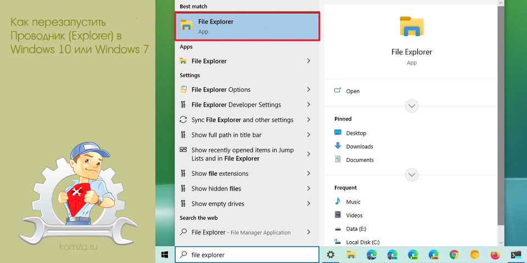Launch Edge Beta from the taskbar

pyautogui.click(x=392, y=255)
